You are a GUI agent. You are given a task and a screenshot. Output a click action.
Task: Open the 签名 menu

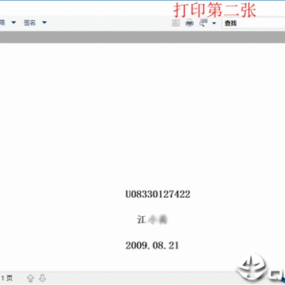tap(29, 23)
